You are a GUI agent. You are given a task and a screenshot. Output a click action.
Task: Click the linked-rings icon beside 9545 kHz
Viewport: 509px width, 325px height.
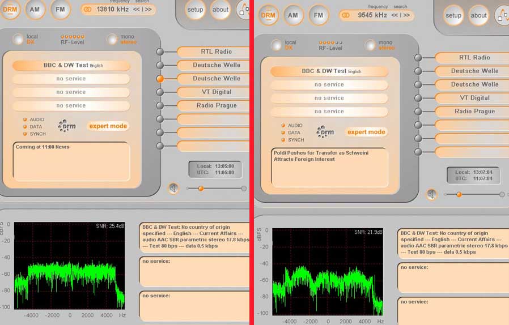(x=346, y=15)
